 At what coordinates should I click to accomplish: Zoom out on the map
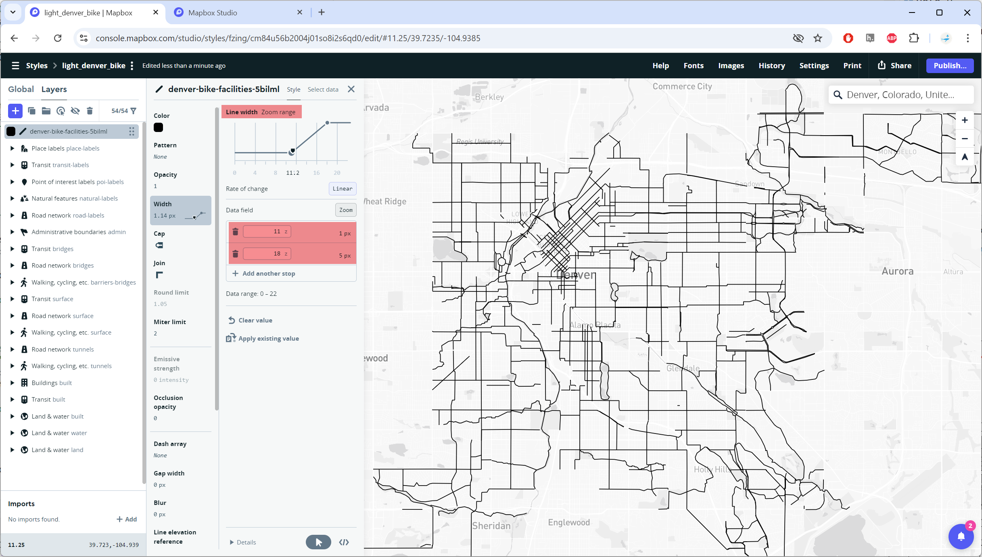[965, 138]
